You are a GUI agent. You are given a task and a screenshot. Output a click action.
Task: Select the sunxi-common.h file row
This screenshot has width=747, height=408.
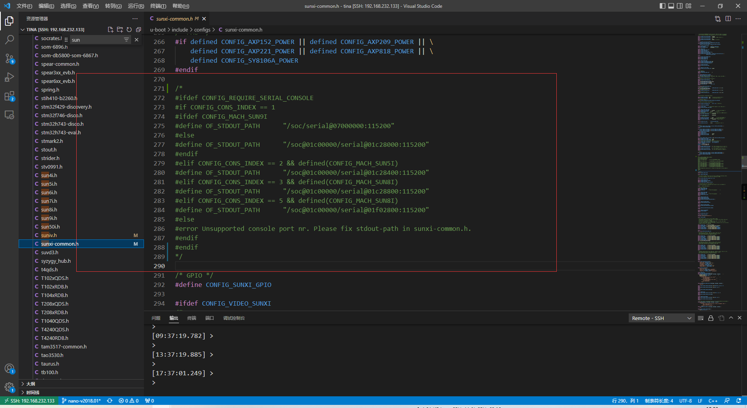pos(81,244)
